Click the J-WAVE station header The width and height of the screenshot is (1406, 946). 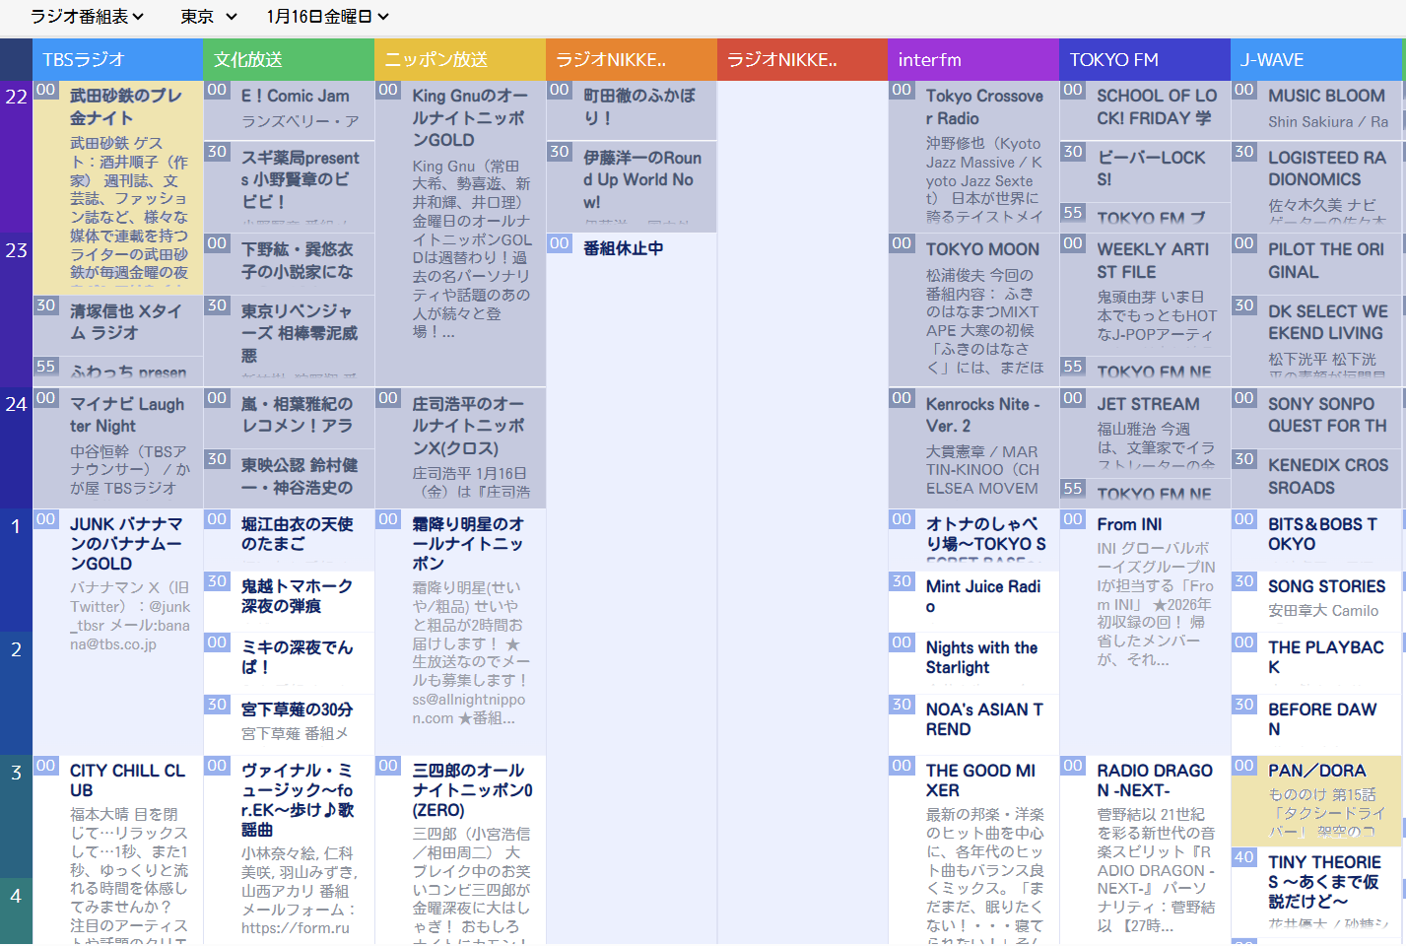tap(1315, 60)
